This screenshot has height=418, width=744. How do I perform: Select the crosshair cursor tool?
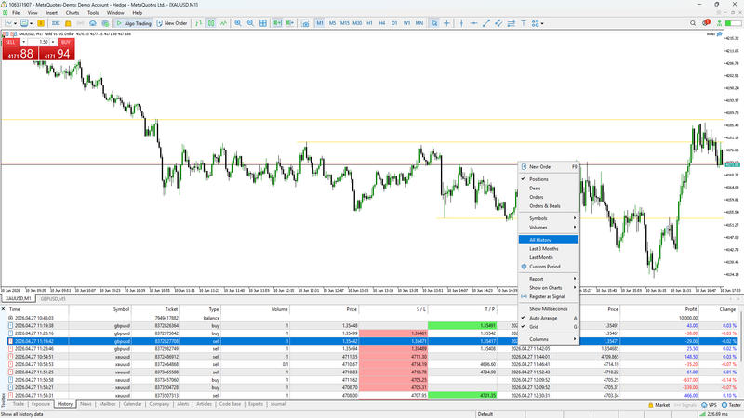coord(446,22)
